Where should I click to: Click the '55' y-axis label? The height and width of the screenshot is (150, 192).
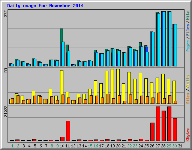pyautogui.click(x=6, y=70)
